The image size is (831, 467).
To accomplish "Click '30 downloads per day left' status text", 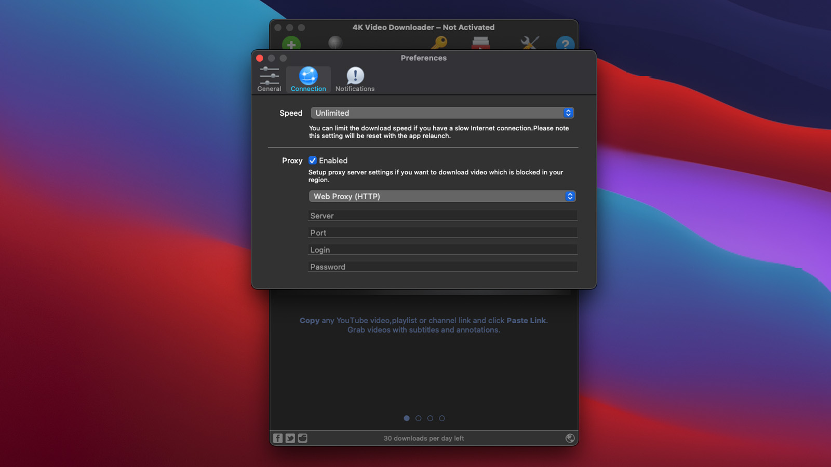I will click(424, 438).
